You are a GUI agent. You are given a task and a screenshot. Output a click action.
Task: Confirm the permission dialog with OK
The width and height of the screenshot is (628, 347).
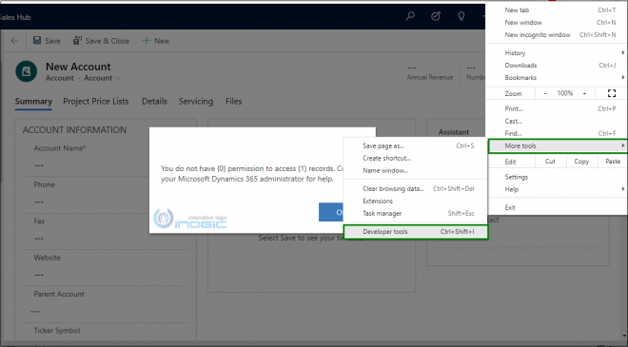(x=331, y=212)
